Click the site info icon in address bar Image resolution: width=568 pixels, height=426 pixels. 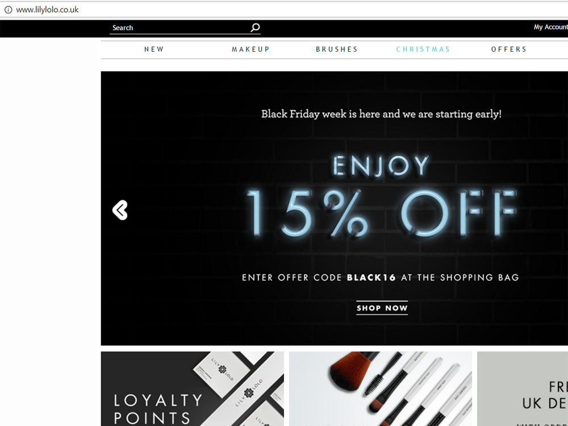(8, 10)
